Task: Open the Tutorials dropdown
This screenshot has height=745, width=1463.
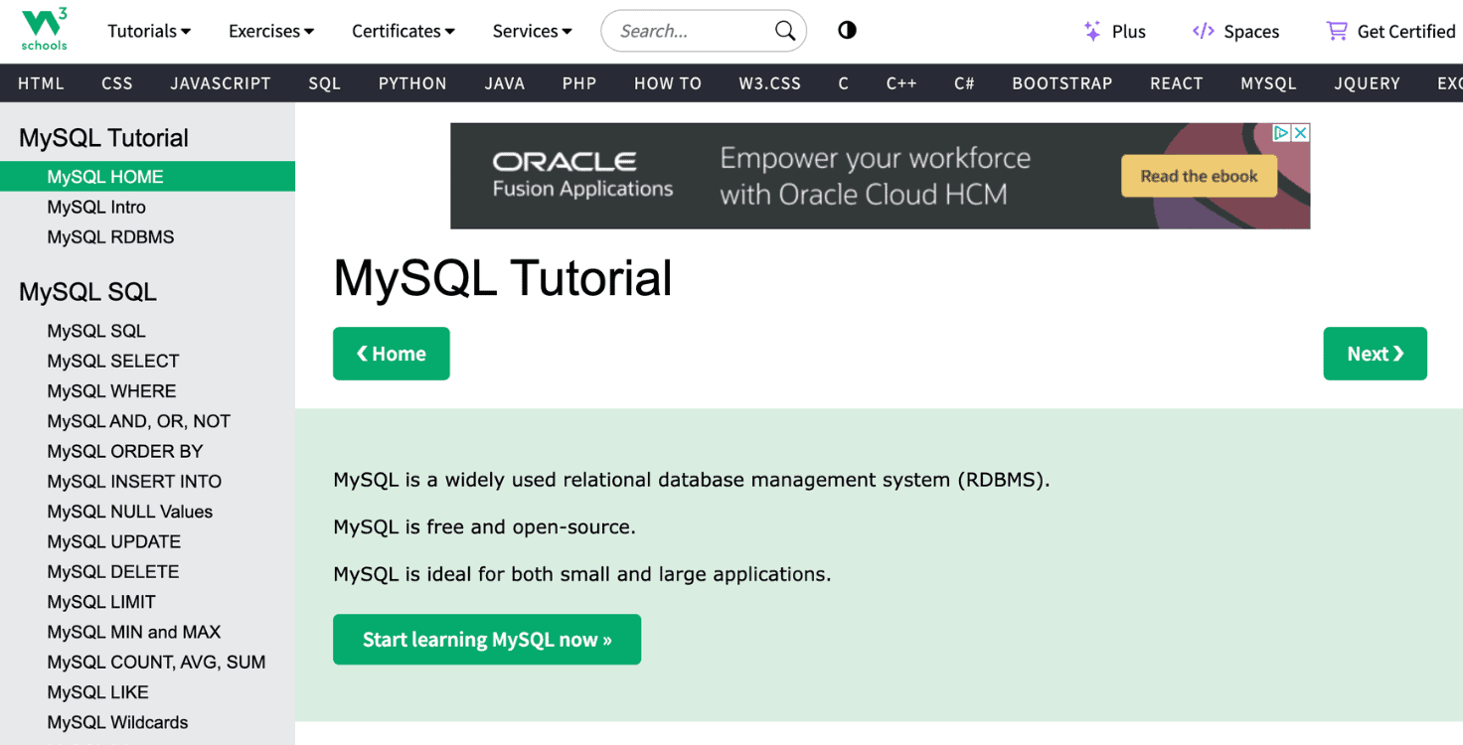Action: [148, 31]
